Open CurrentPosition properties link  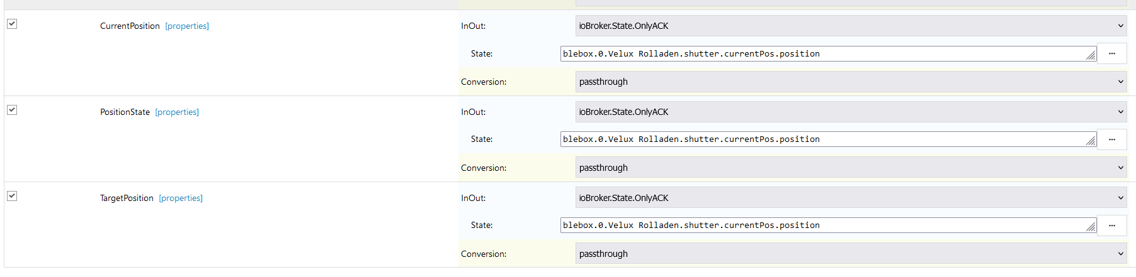187,26
